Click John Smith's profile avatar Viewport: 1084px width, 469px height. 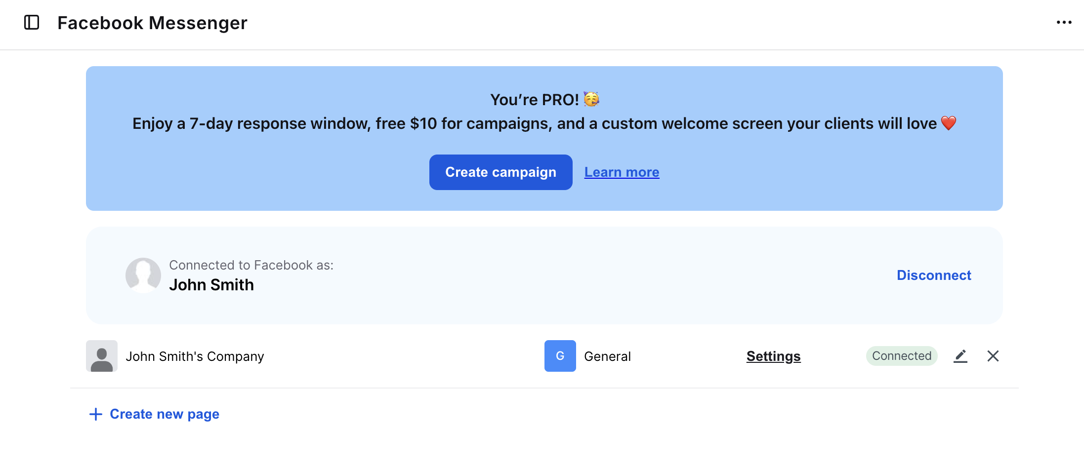pos(143,275)
